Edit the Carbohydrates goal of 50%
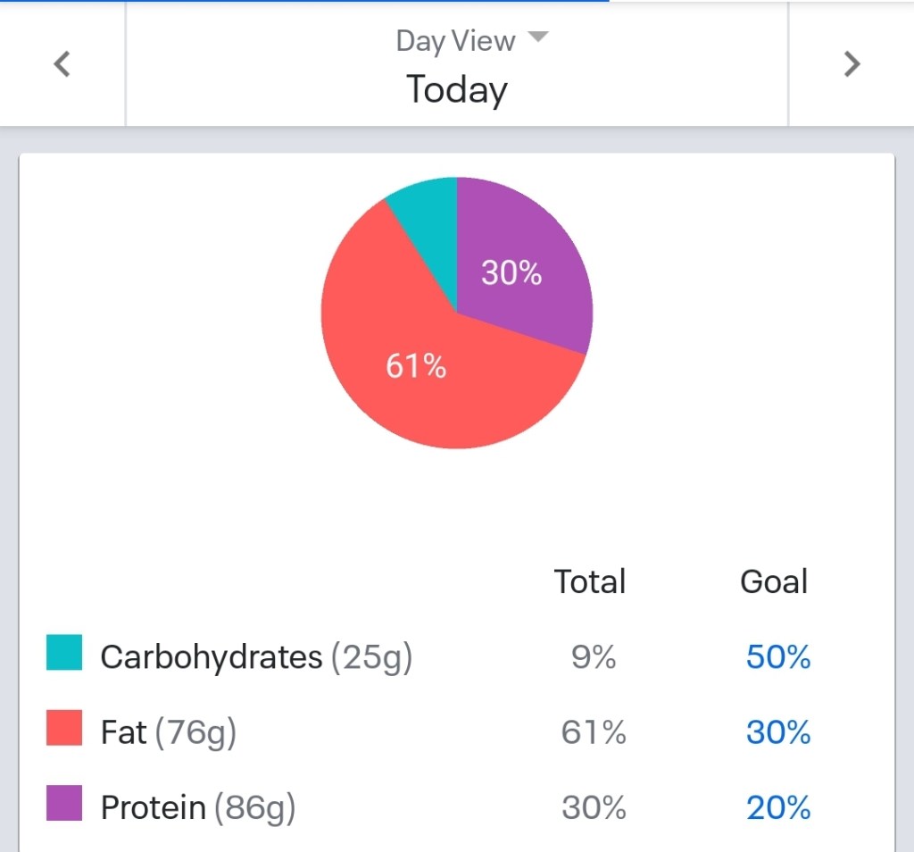 (x=778, y=657)
